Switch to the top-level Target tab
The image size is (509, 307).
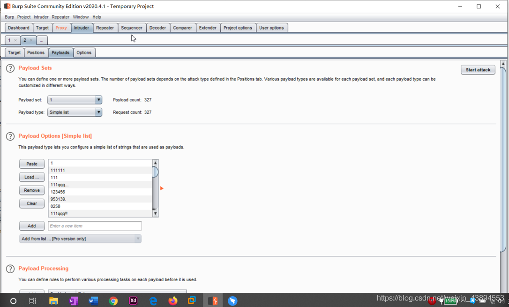tap(42, 28)
